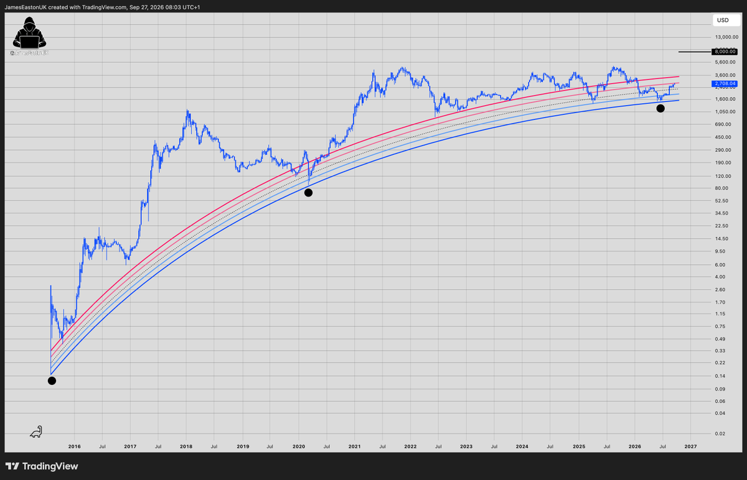The width and height of the screenshot is (747, 480).
Task: Open the TradingView logo link
Action: pos(42,466)
